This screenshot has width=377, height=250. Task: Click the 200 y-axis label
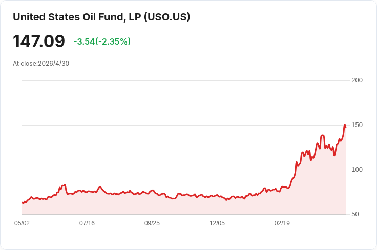click(x=357, y=80)
